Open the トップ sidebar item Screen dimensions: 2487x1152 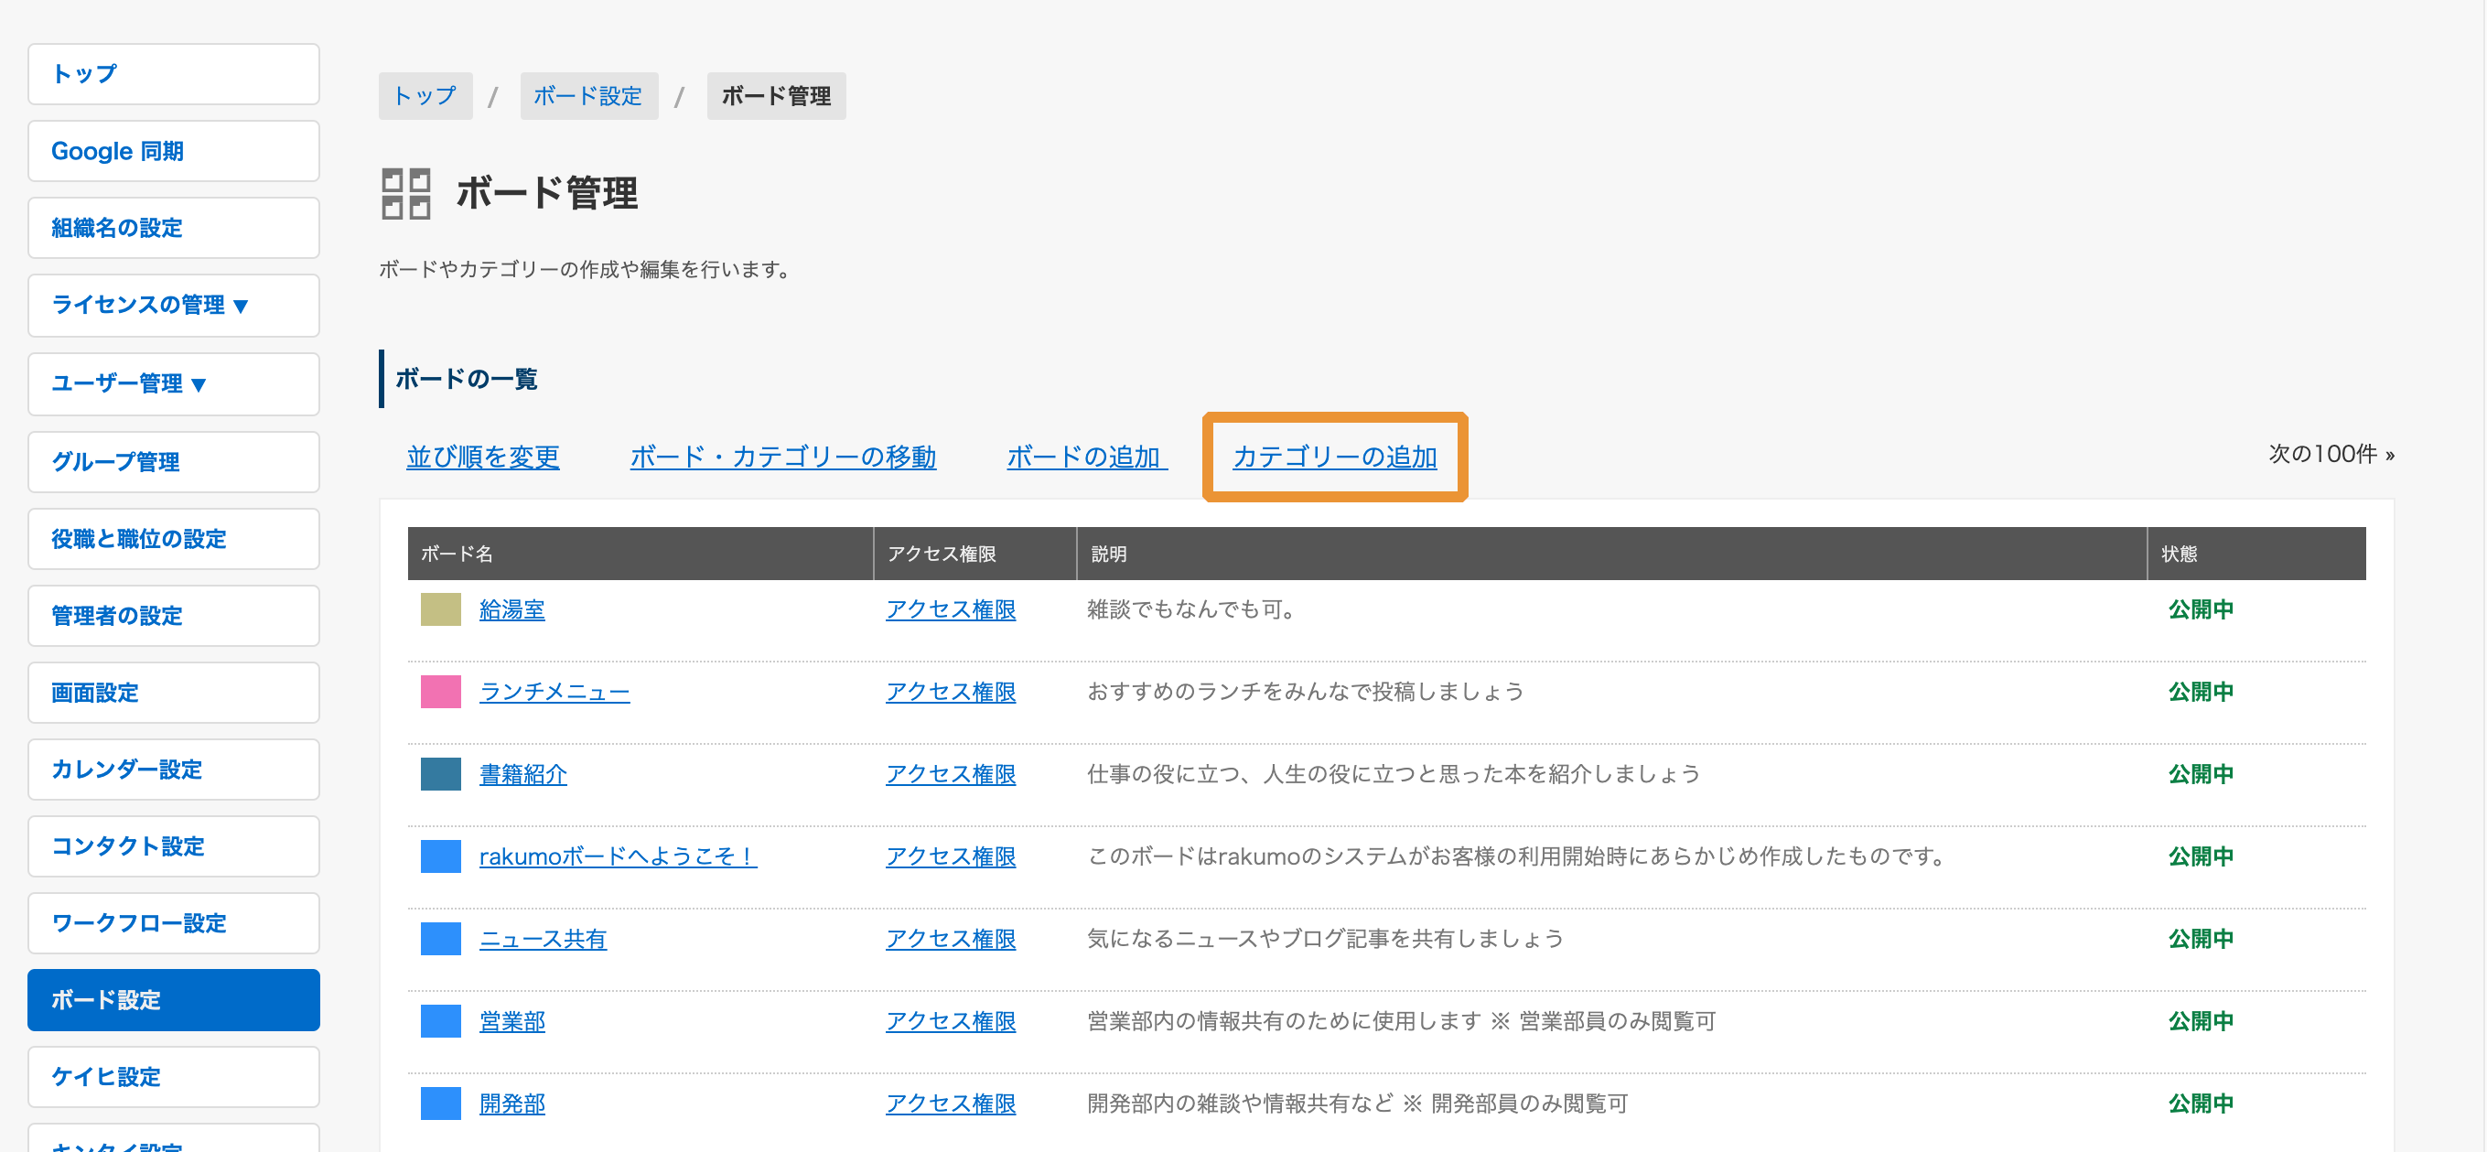click(174, 74)
